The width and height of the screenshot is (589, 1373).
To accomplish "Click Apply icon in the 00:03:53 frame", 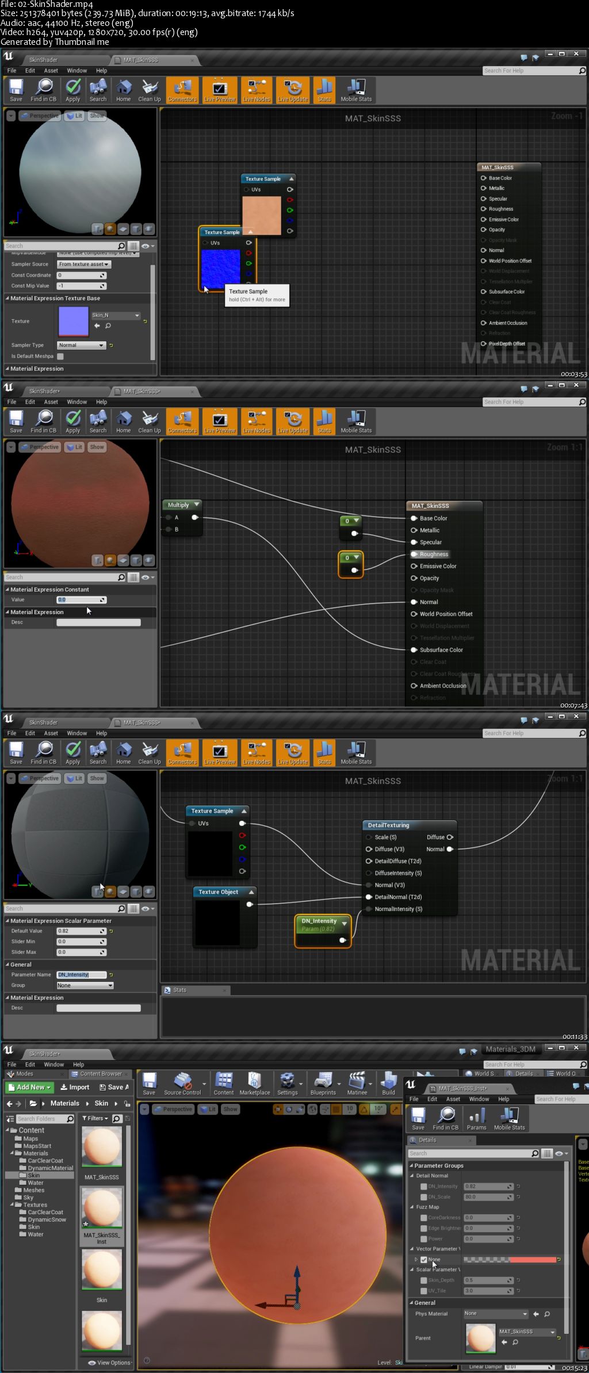I will (72, 90).
